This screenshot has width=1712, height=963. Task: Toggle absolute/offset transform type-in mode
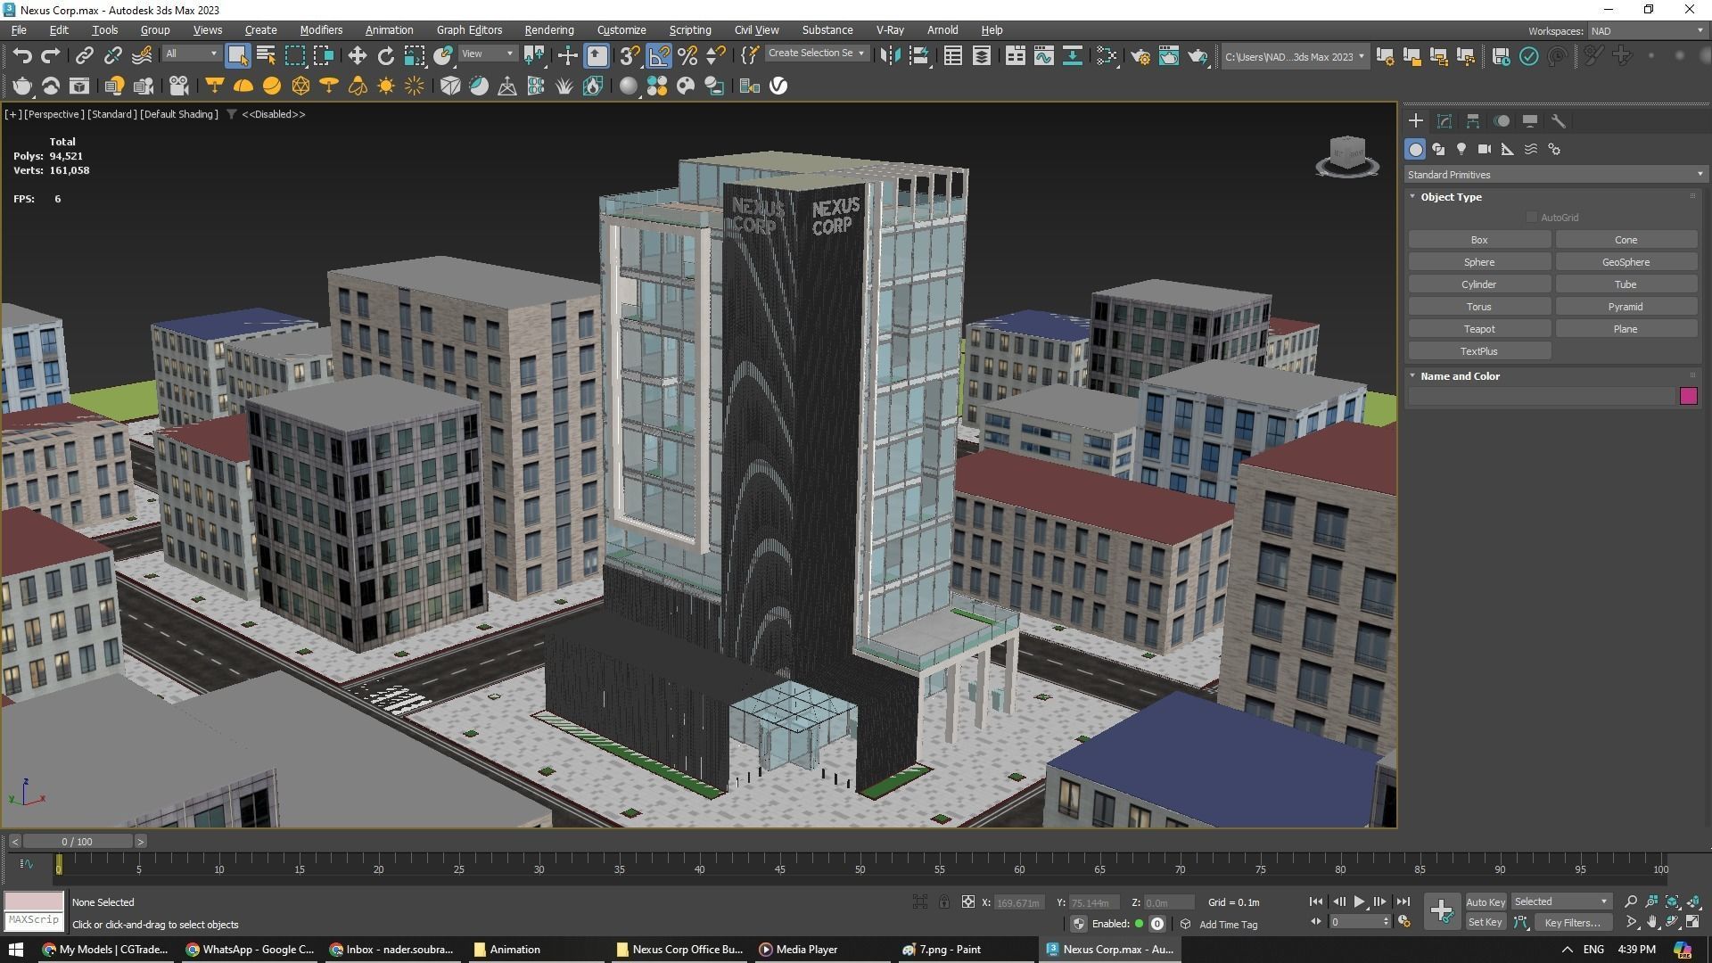(x=967, y=902)
